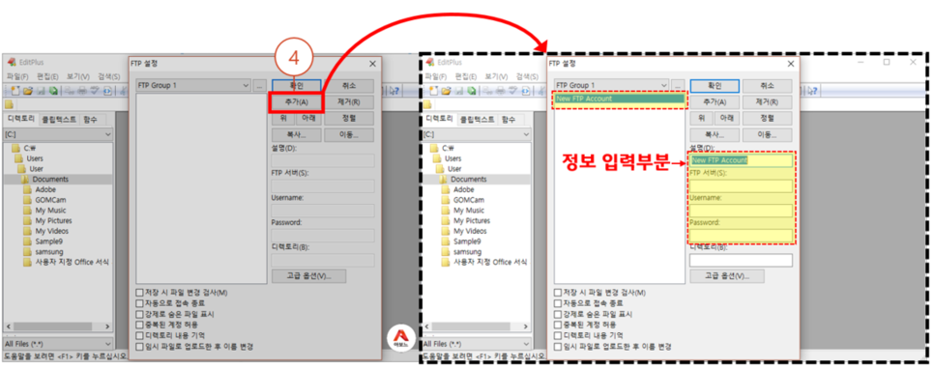Click New file icon in right EditPlus toolbar
Image resolution: width=934 pixels, height=369 pixels.
pos(433,91)
